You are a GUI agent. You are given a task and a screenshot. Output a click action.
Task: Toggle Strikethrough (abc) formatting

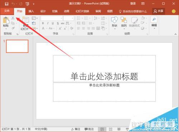point(63,23)
